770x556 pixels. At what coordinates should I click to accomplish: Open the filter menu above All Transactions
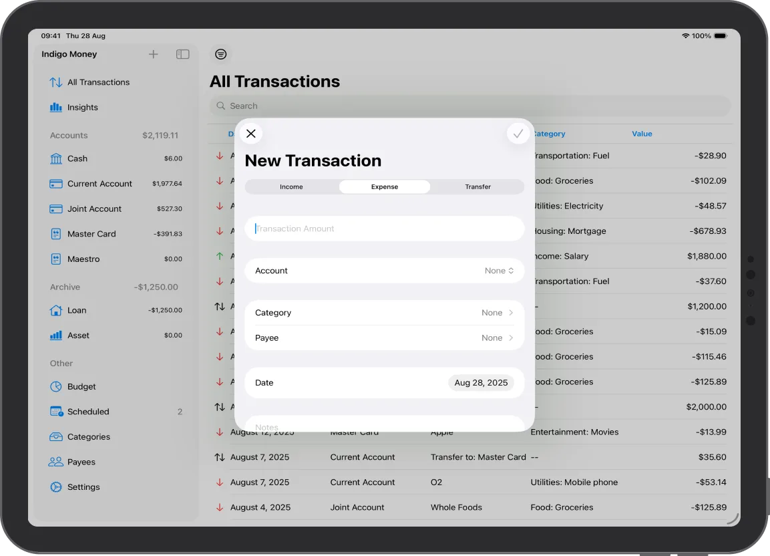221,54
